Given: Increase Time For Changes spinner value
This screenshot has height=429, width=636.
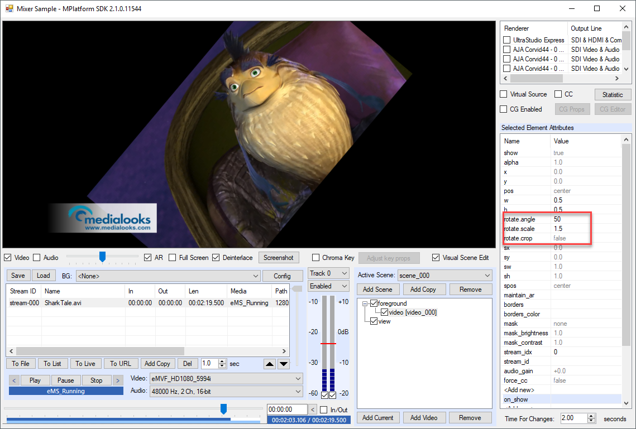Looking at the screenshot, I should point(591,416).
